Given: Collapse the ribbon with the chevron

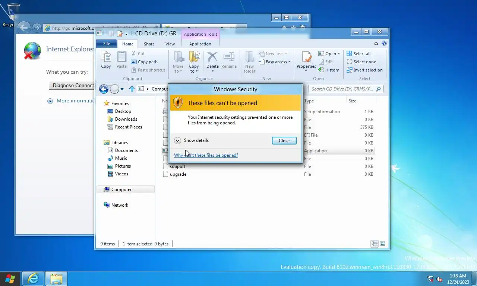Looking at the screenshot, I should (376, 44).
